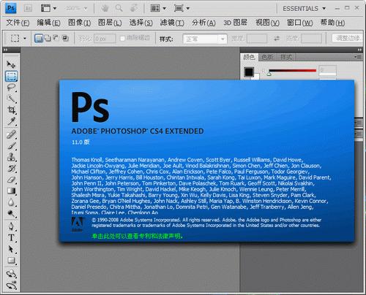Select the Lasso tool

coord(11,88)
